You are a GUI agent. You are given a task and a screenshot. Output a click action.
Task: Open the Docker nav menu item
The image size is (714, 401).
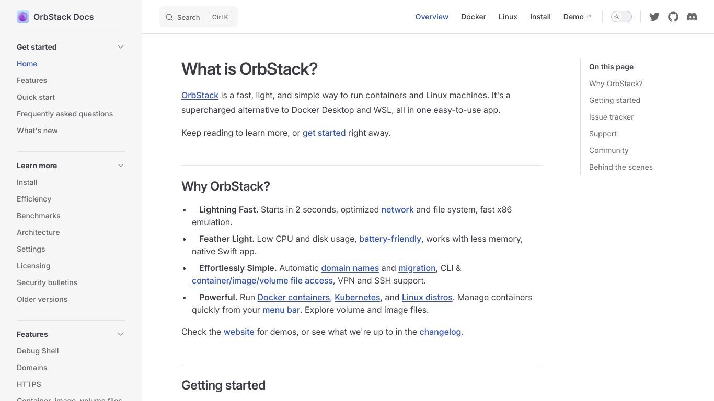pyautogui.click(x=474, y=17)
